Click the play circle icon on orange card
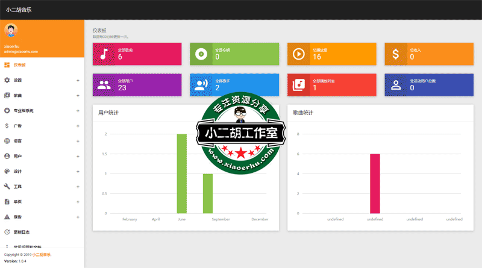Screen dimensions: 482x268 pos(298,54)
